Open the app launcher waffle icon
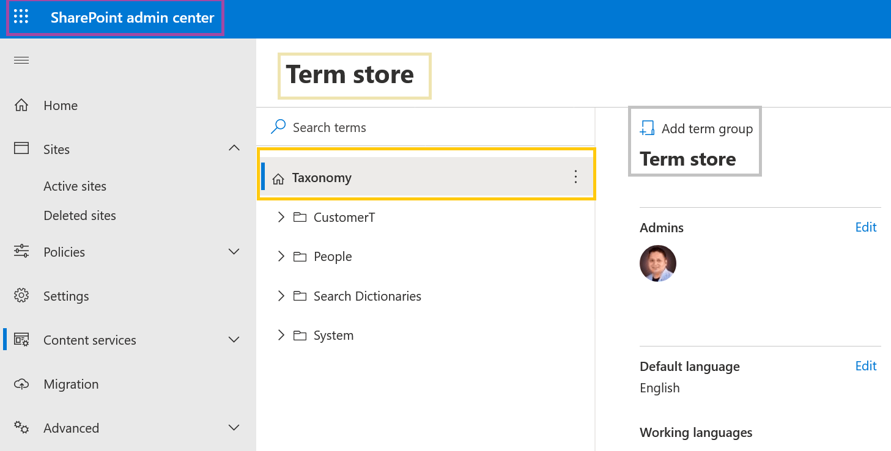 (x=21, y=17)
